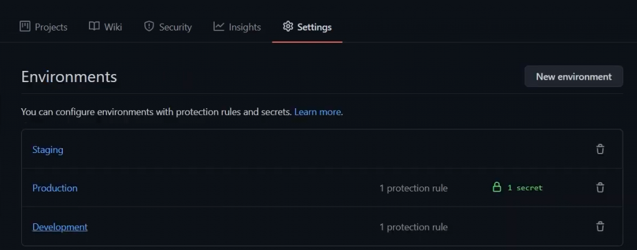
Task: Click the Settings gear icon
Action: click(287, 27)
